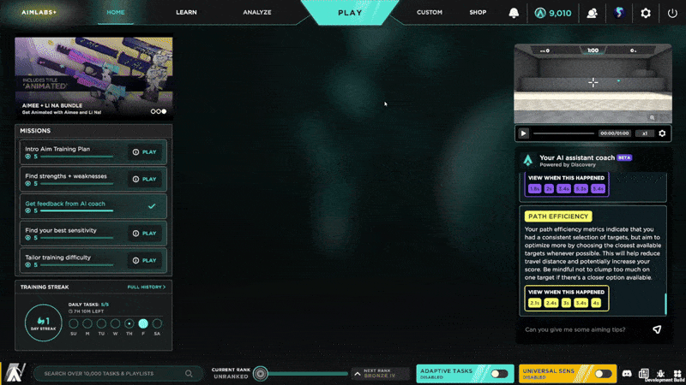Jump to yellow 4s timestamp
The height and width of the screenshot is (385, 686).
[x=596, y=303]
